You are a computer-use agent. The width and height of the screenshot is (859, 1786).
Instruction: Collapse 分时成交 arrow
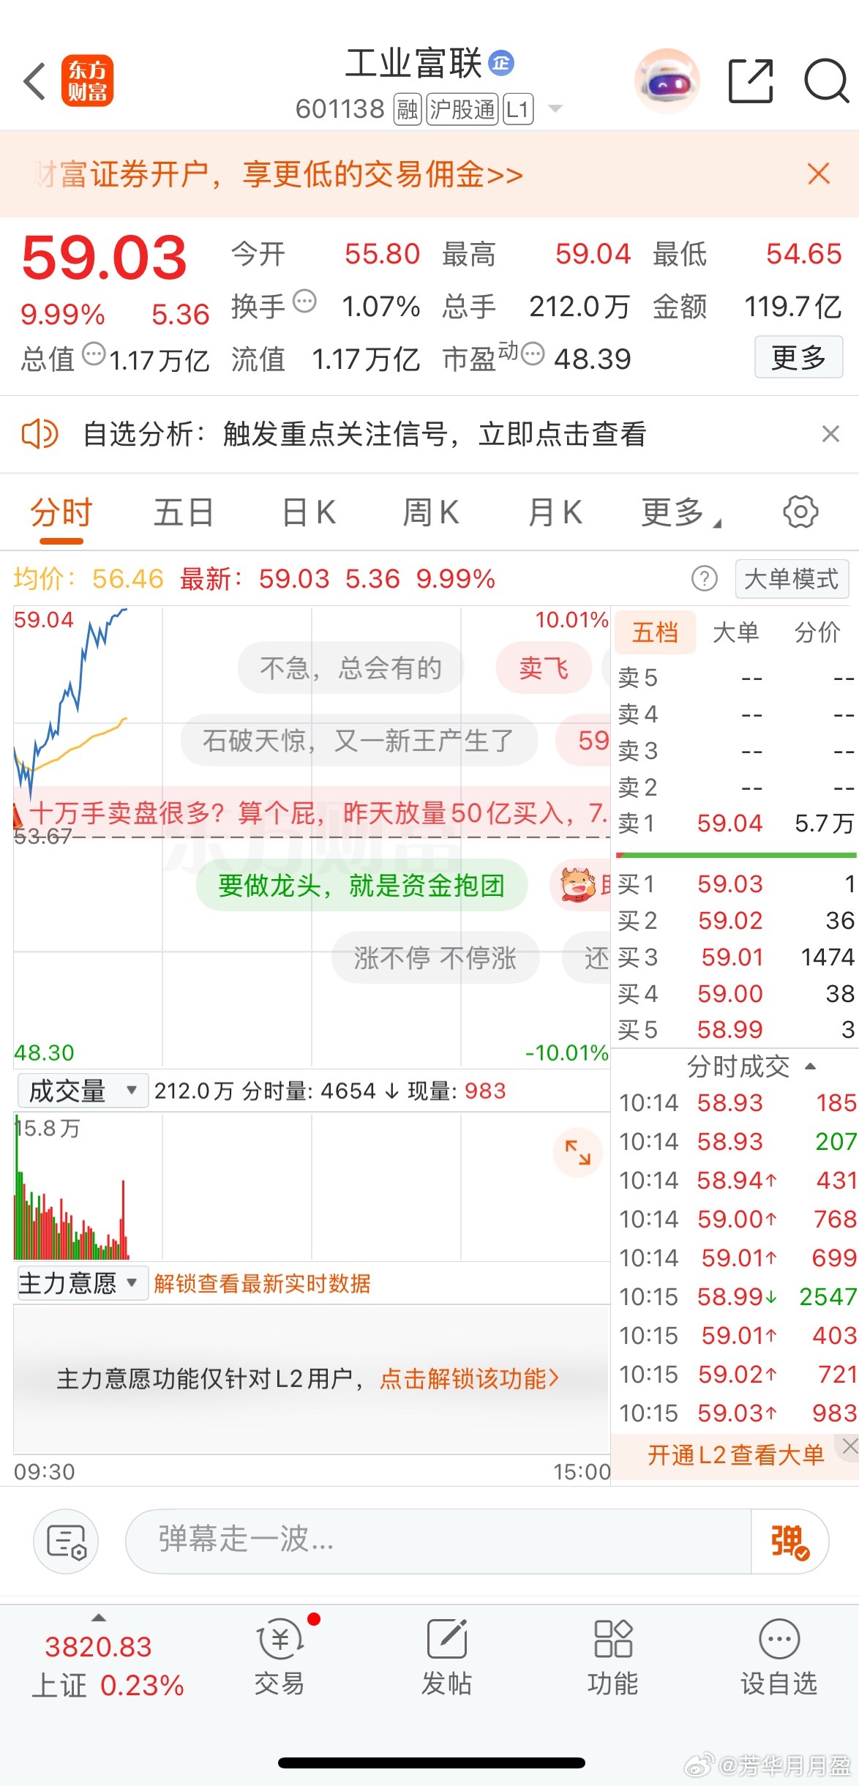pos(810,1066)
